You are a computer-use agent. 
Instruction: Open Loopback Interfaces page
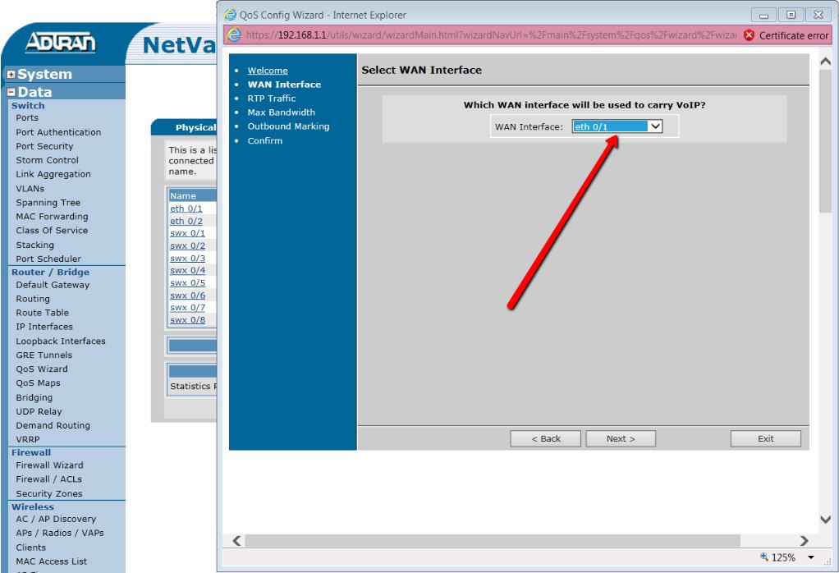coord(61,341)
